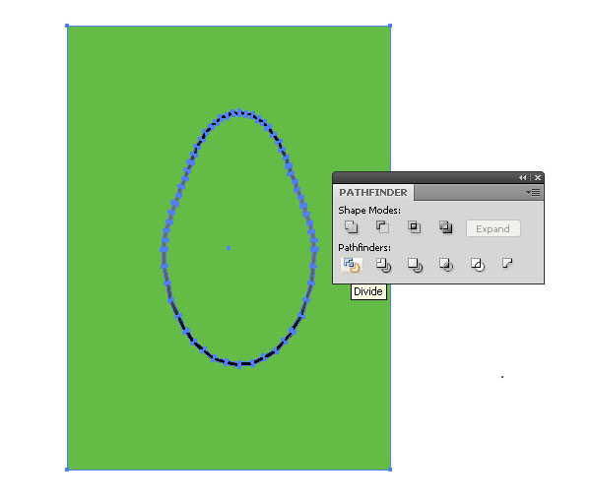Click the green rectangle's bottom-right corner anchor
The width and height of the screenshot is (591, 503).
(390, 470)
